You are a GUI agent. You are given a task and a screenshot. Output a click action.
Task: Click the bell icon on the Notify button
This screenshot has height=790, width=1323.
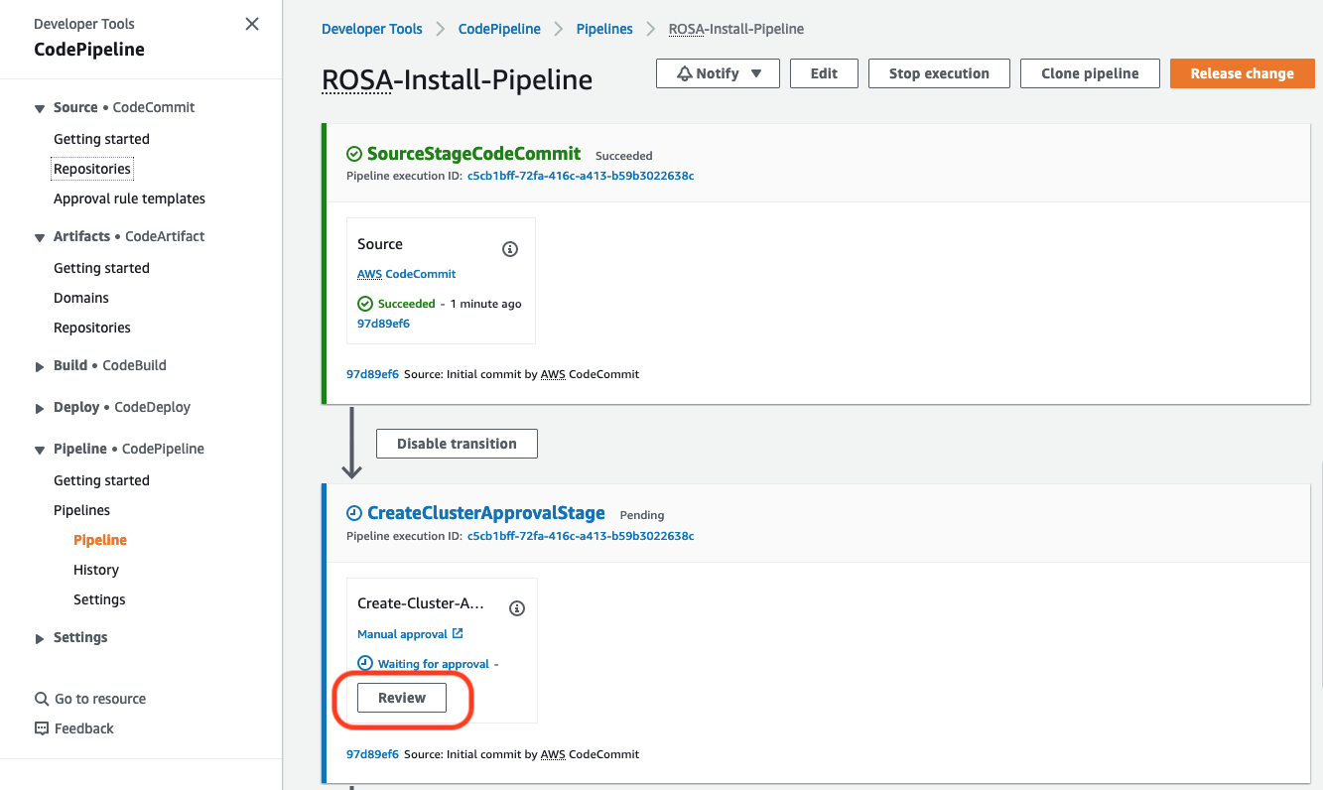click(x=685, y=73)
